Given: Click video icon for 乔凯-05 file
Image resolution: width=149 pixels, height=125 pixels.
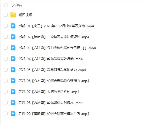Looking at the screenshot, I should (13, 70).
